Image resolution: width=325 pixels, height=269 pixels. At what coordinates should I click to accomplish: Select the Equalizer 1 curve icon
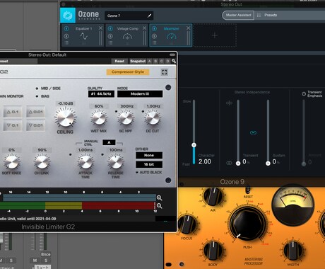click(x=84, y=36)
